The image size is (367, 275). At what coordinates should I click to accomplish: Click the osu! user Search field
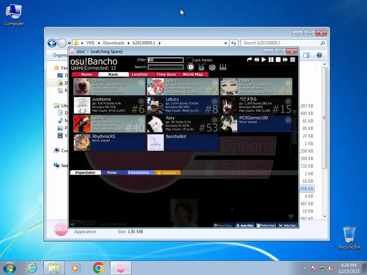[166, 67]
